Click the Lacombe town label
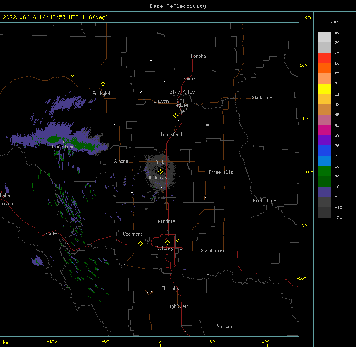The height and width of the screenshot is (347, 356). point(186,79)
